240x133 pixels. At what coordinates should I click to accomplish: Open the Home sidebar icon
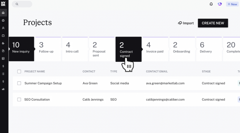3,13
